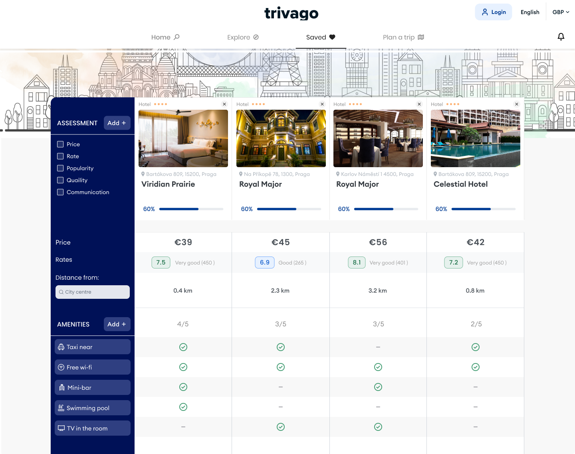Click the Taxi near amenity icon
The width and height of the screenshot is (575, 454).
61,347
